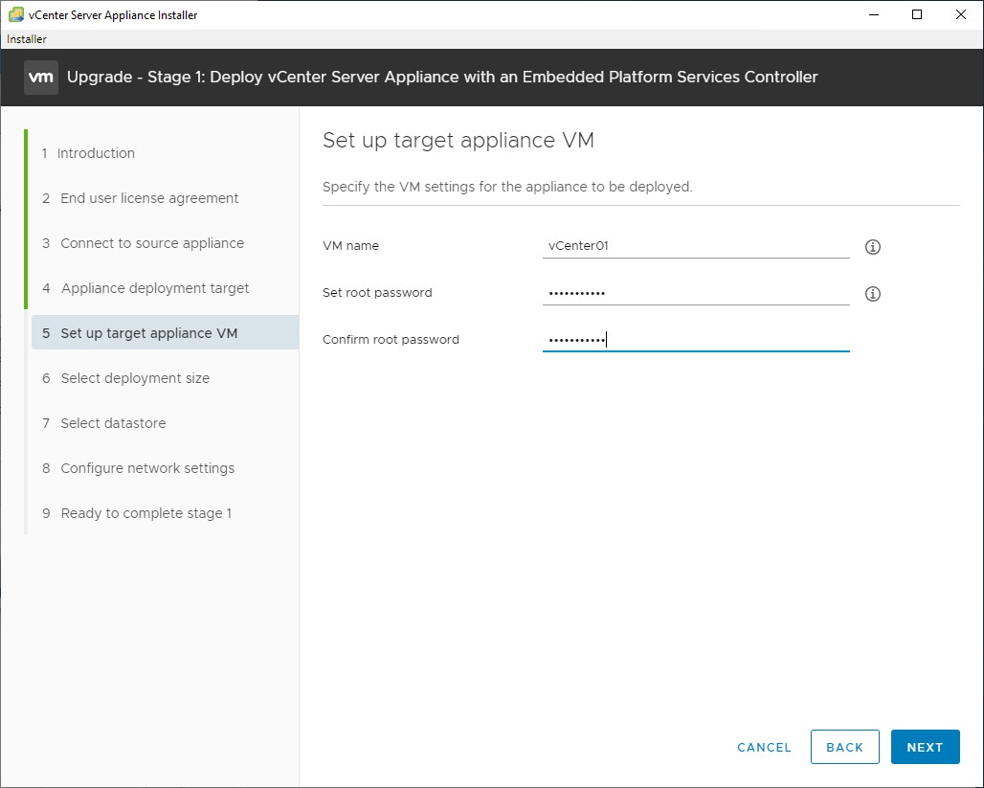Click the 'Specify the VM settings' description text
984x788 pixels.
pyautogui.click(x=507, y=187)
